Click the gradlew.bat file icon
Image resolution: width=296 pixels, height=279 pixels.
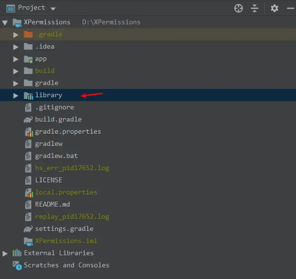(x=28, y=156)
